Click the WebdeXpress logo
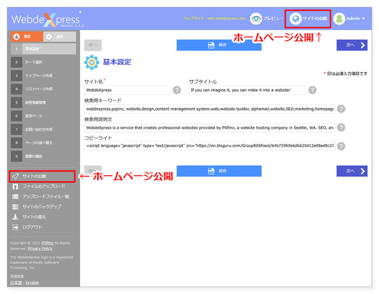 coord(47,19)
